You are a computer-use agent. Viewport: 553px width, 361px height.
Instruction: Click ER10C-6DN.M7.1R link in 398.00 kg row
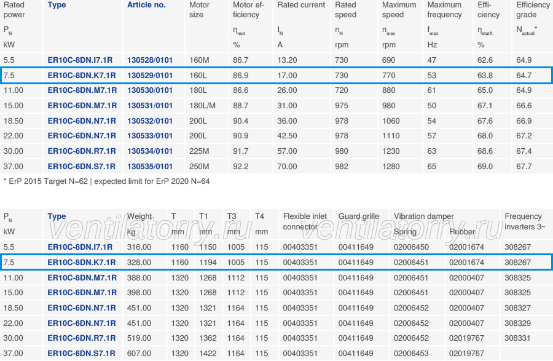tap(82, 293)
